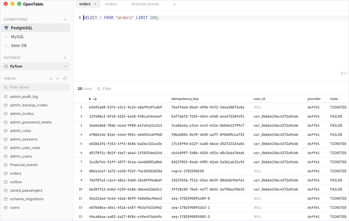Viewport: 349px width, 221px height.
Task: Add a new database with plus icon
Action: 65,58
